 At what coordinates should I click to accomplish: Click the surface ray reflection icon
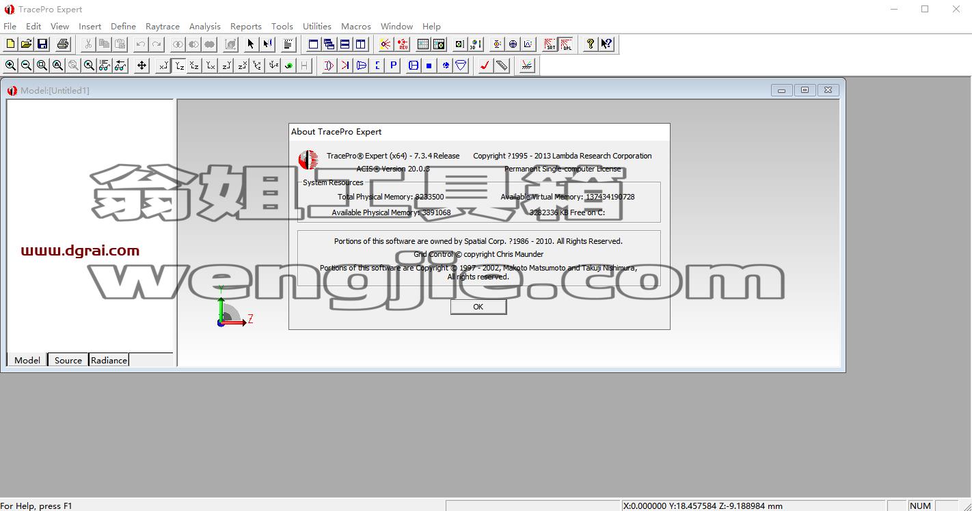526,66
